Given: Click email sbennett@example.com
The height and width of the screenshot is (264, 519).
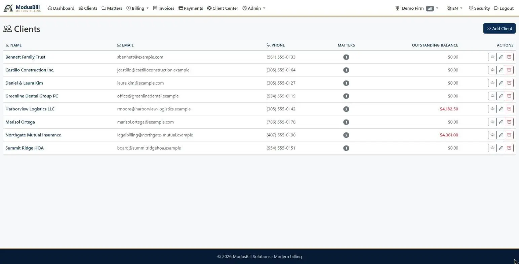Looking at the screenshot, I should click(140, 57).
